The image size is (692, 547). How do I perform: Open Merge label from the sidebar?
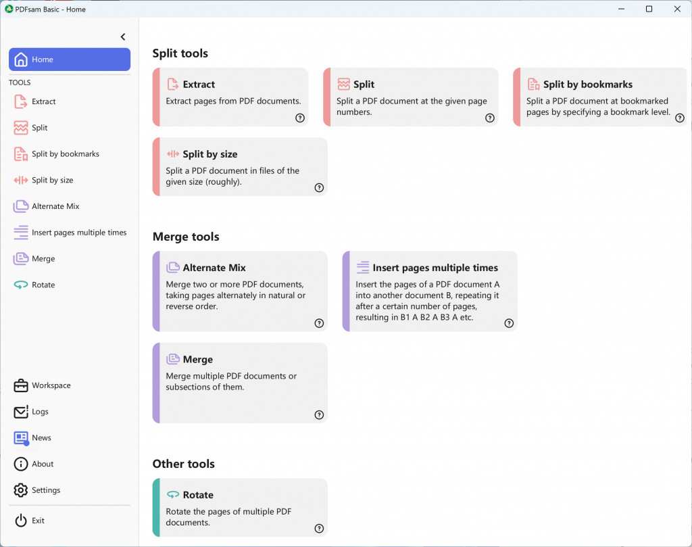43,259
